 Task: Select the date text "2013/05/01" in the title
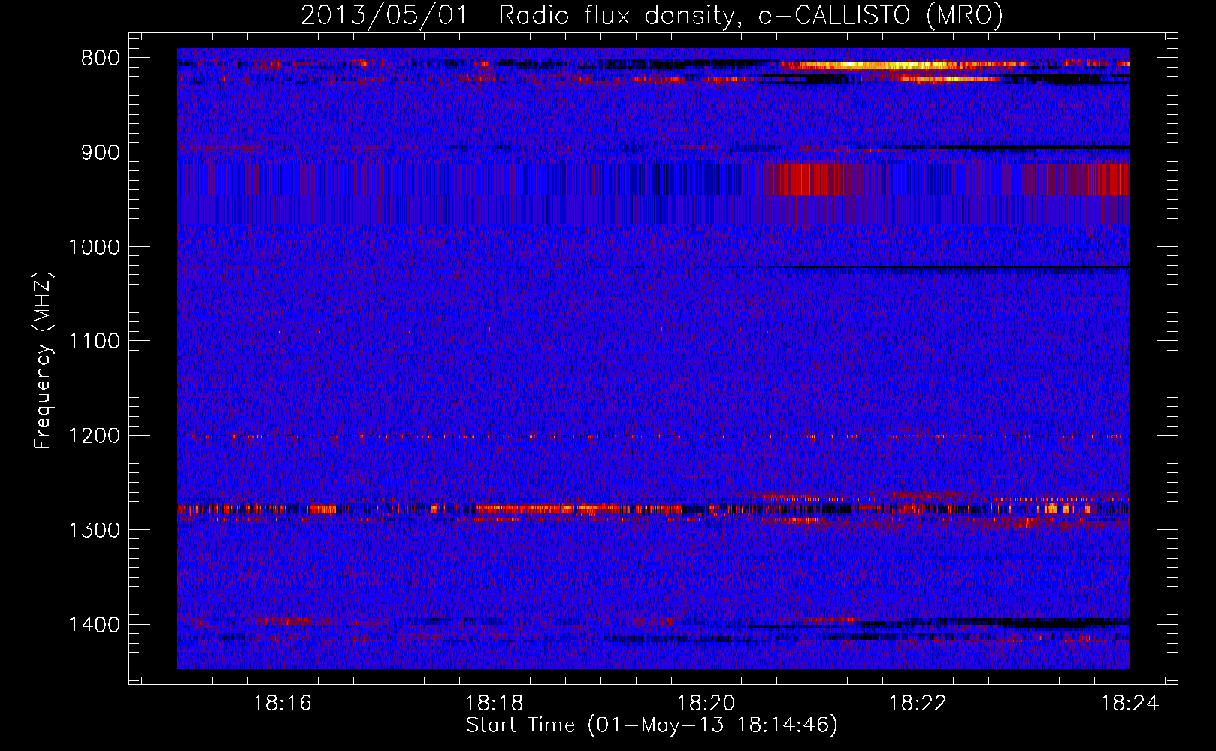[384, 15]
